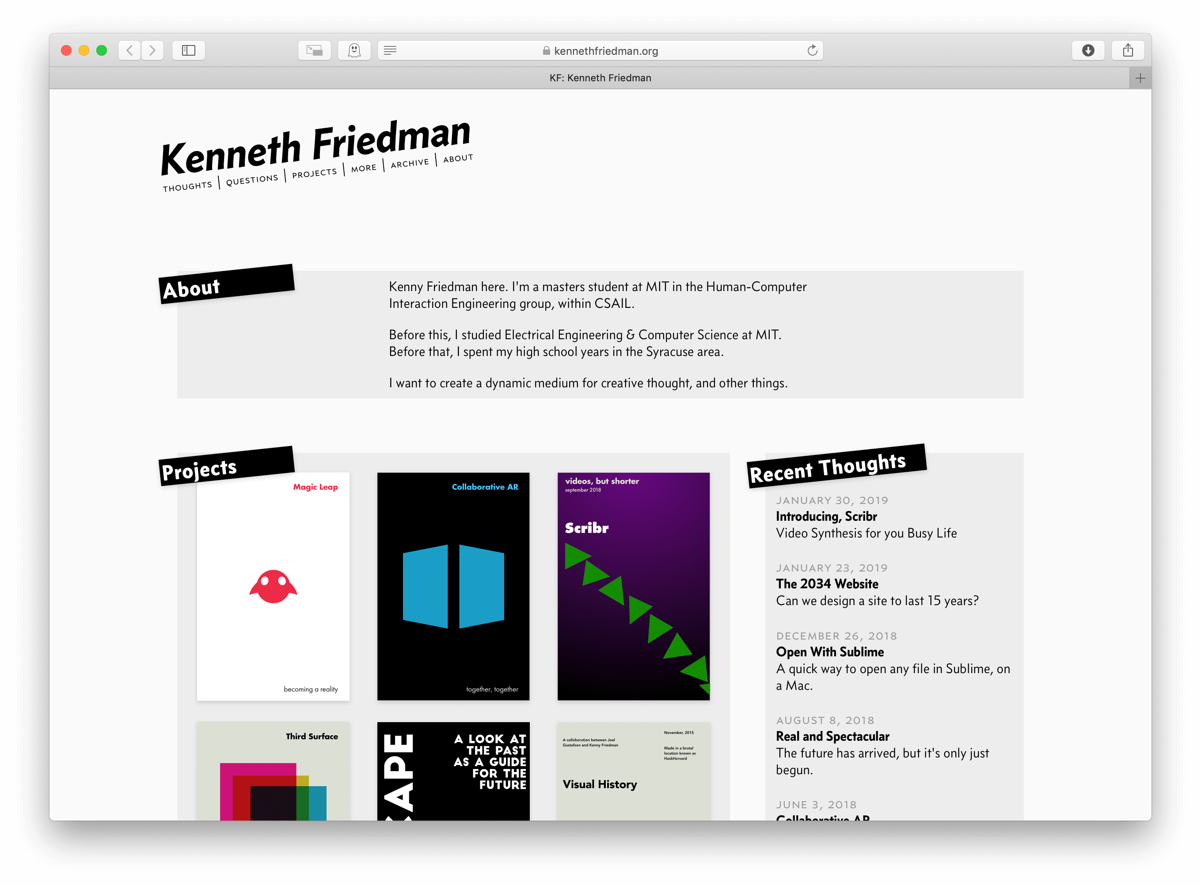This screenshot has height=886, width=1201.
Task: Show Reader view icon in address bar
Action: [x=391, y=50]
